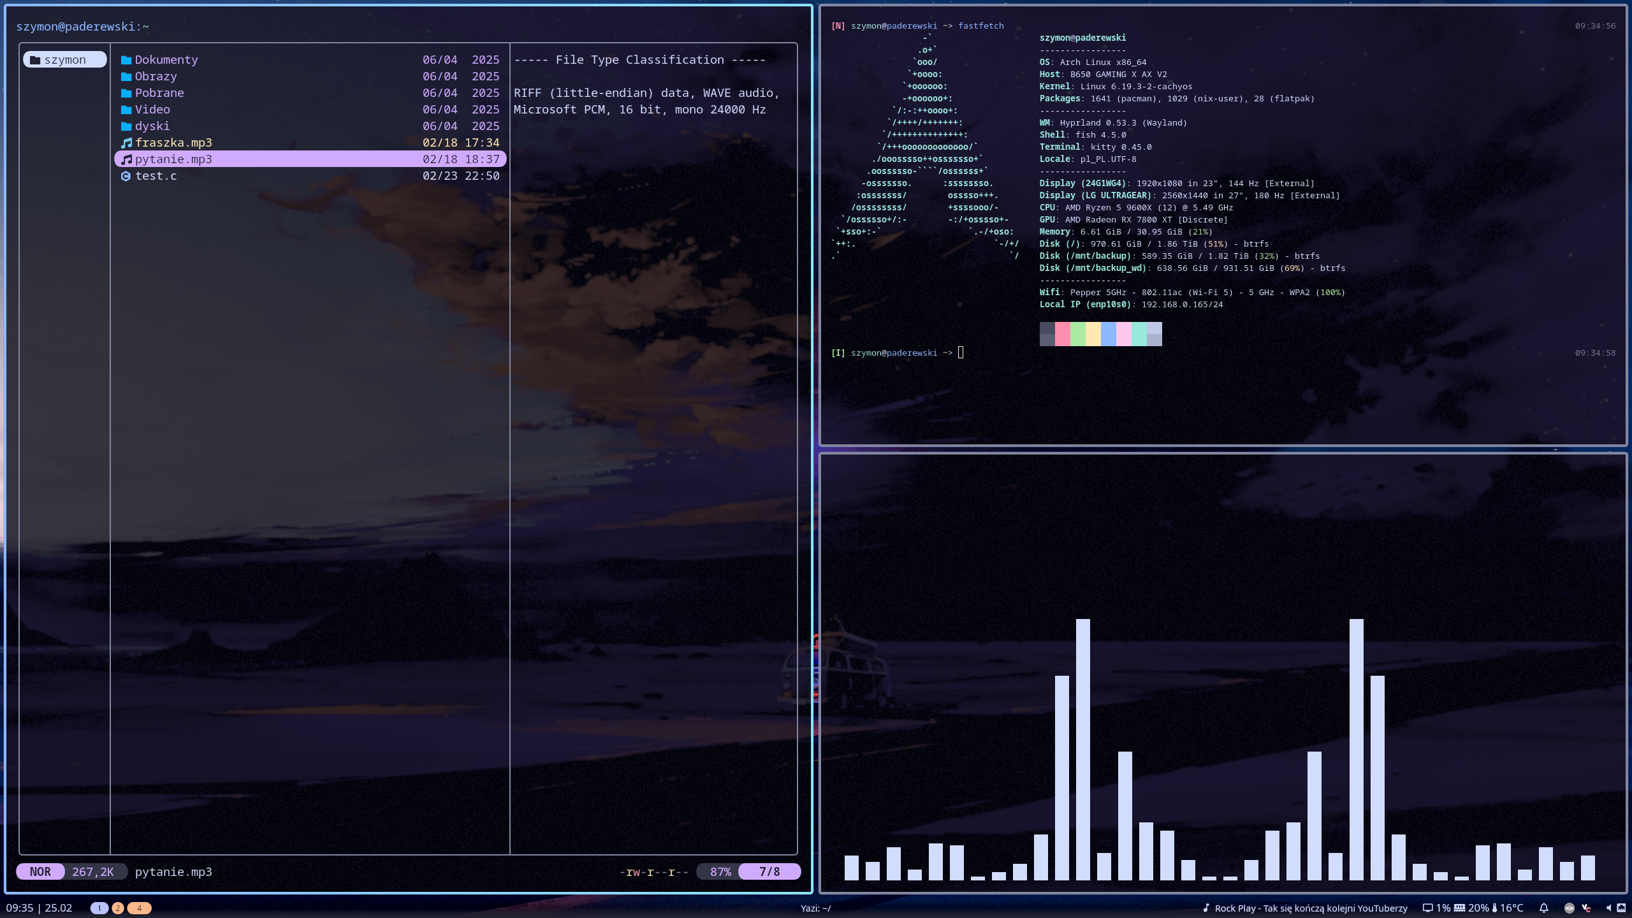Click pytanie.mp3 name in Yazi status bar
1632x918 pixels.
[173, 872]
